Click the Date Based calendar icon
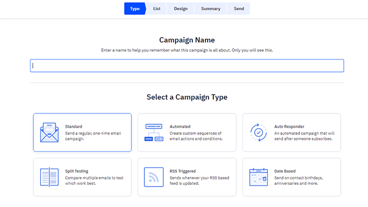 [259, 177]
